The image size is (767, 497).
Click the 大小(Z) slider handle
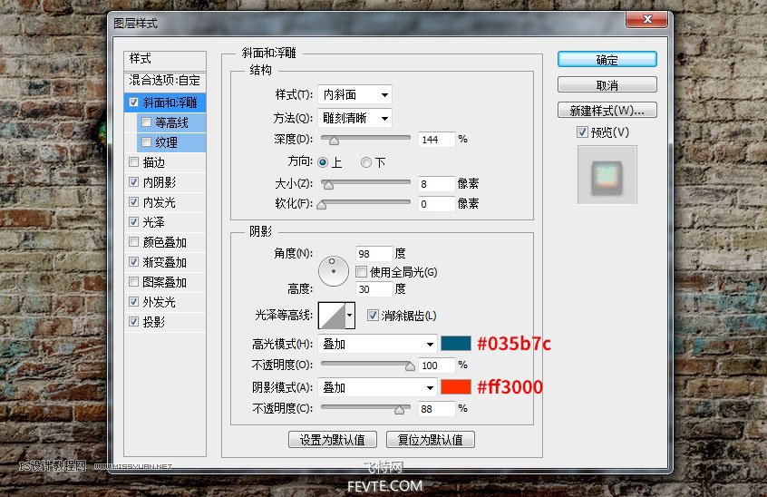(329, 185)
